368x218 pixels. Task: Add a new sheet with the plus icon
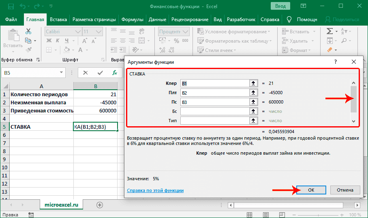tap(99, 205)
